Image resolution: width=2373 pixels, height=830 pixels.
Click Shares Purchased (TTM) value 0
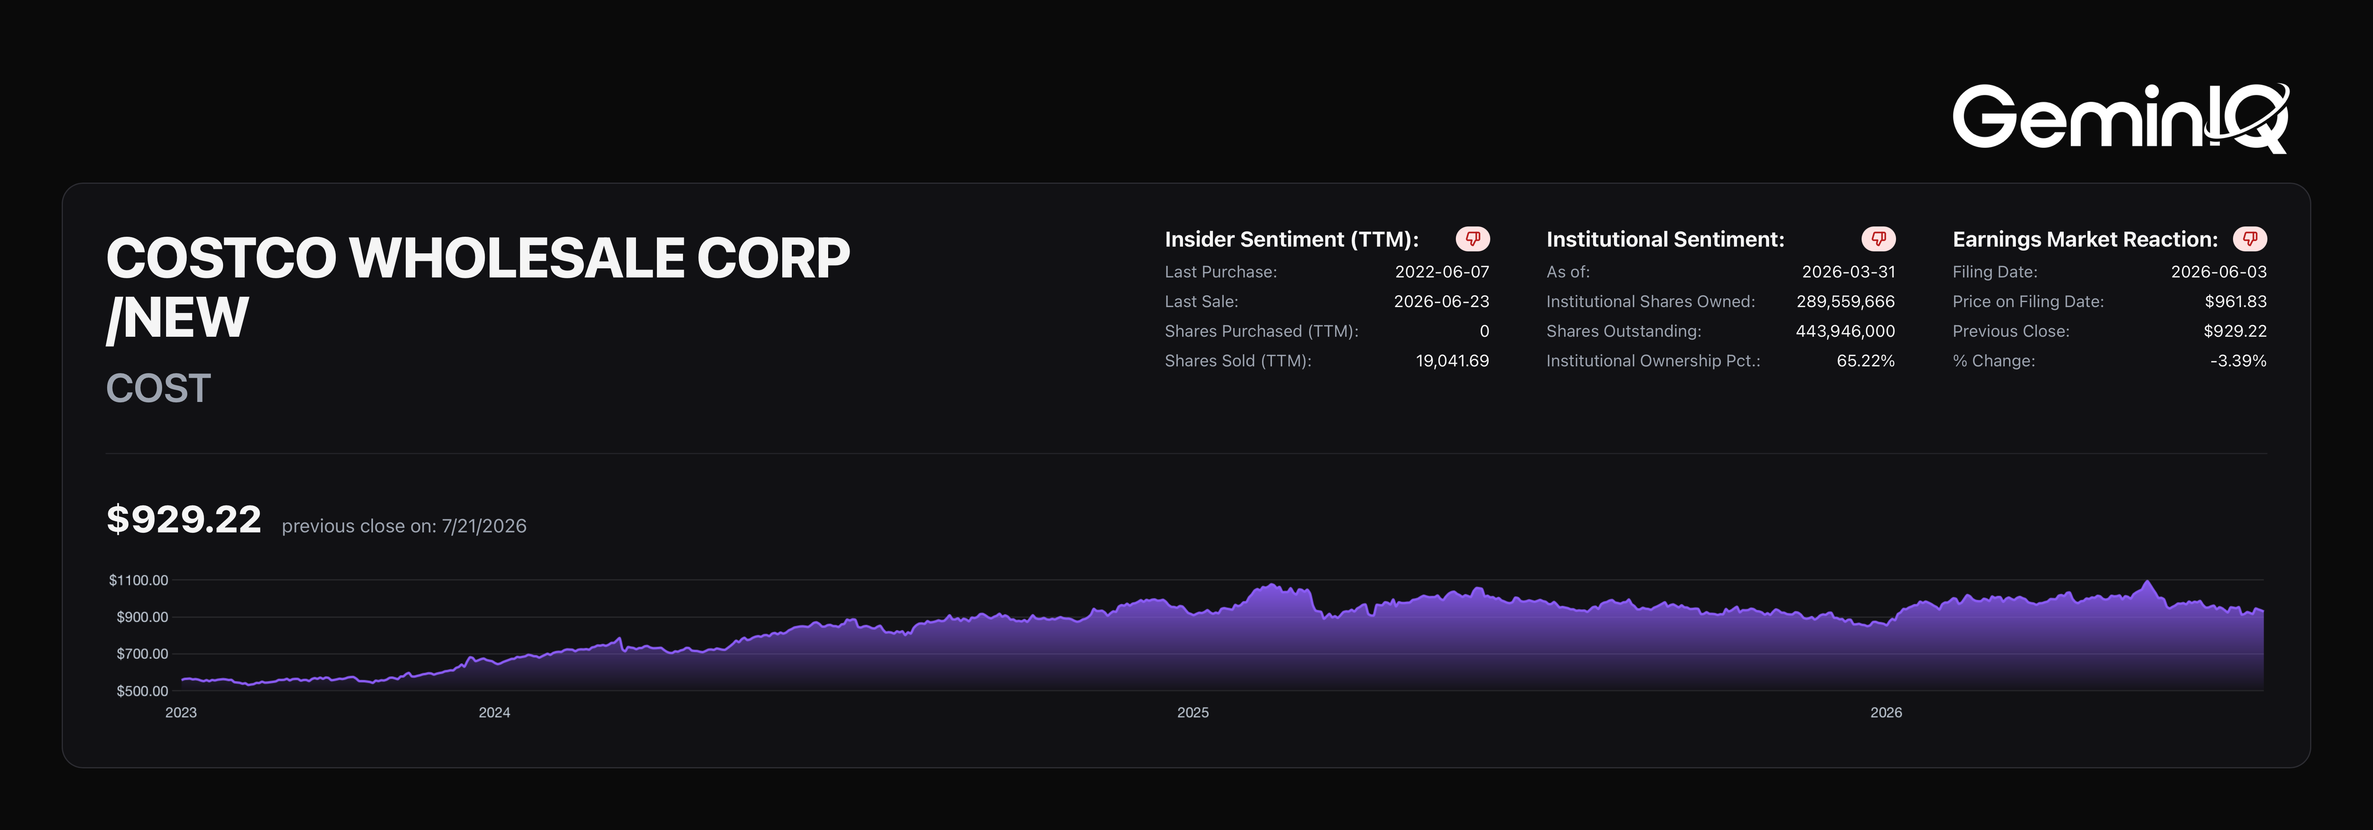[x=1484, y=330]
